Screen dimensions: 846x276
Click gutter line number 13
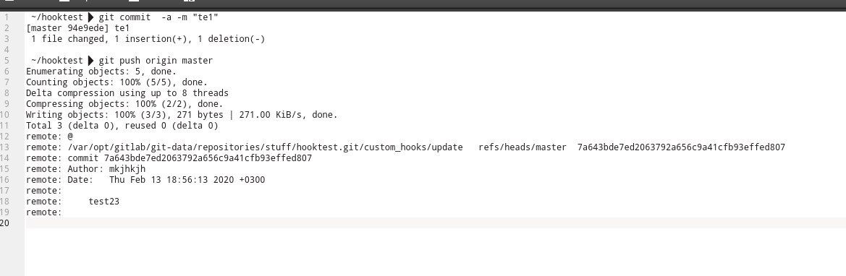[5, 147]
